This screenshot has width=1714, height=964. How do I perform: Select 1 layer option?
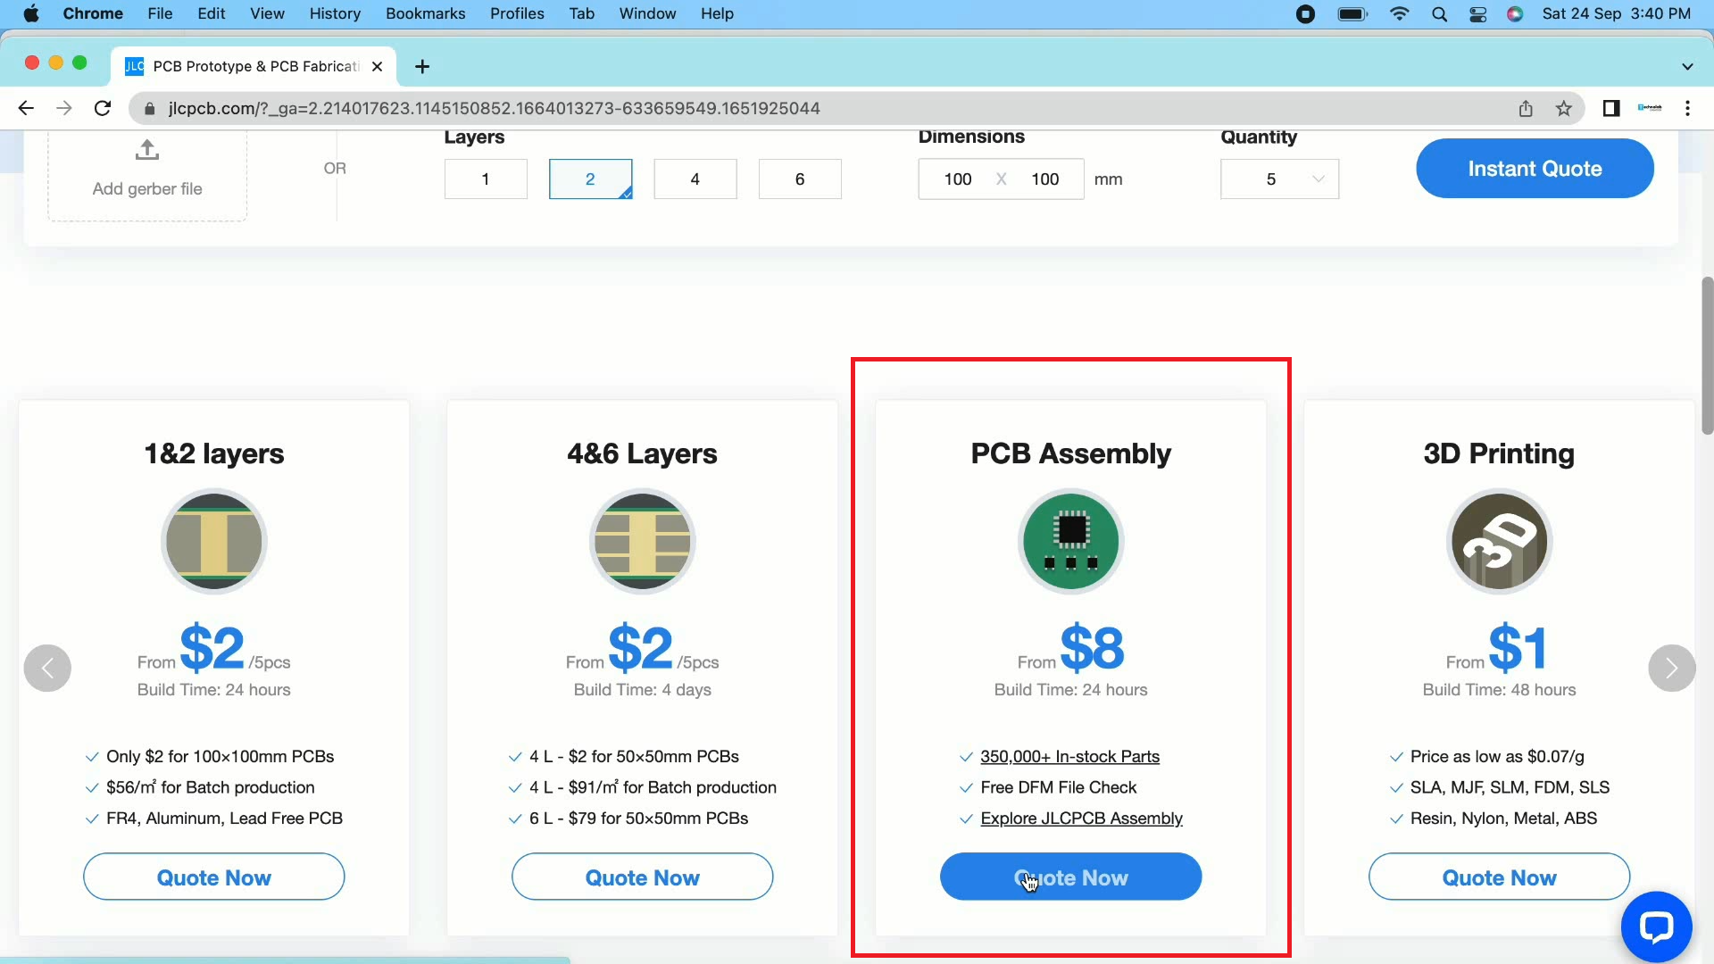[486, 179]
